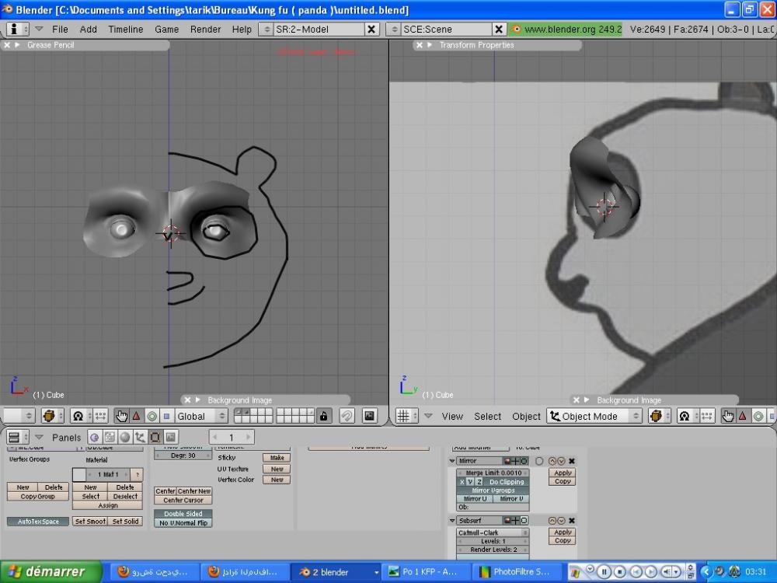
Task: Delete the Mirror modifier
Action: [572, 461]
